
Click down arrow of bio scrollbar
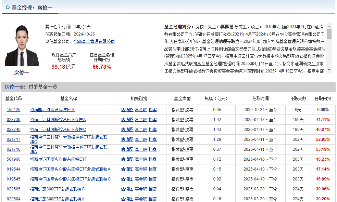pos(329,70)
